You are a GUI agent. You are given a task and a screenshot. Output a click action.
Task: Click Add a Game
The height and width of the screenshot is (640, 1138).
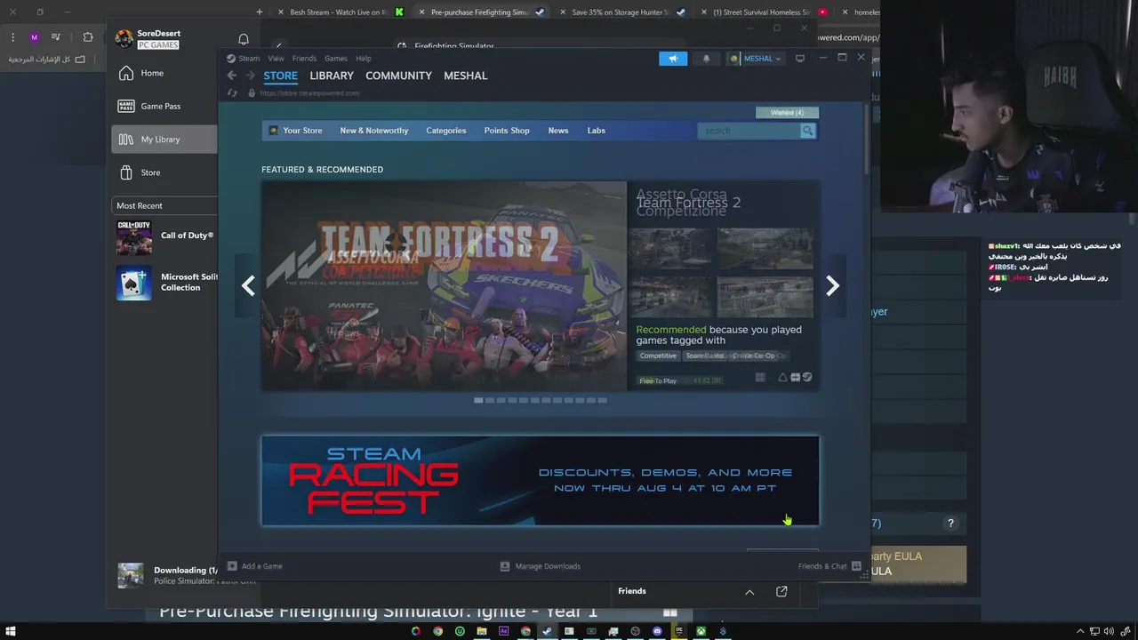click(255, 566)
